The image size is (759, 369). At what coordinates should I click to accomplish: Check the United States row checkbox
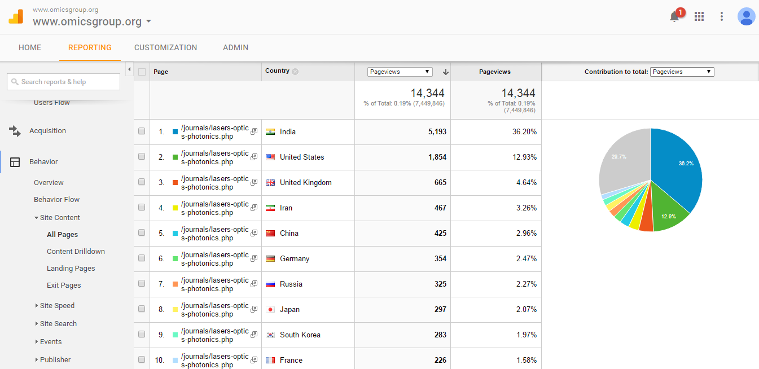[142, 156]
